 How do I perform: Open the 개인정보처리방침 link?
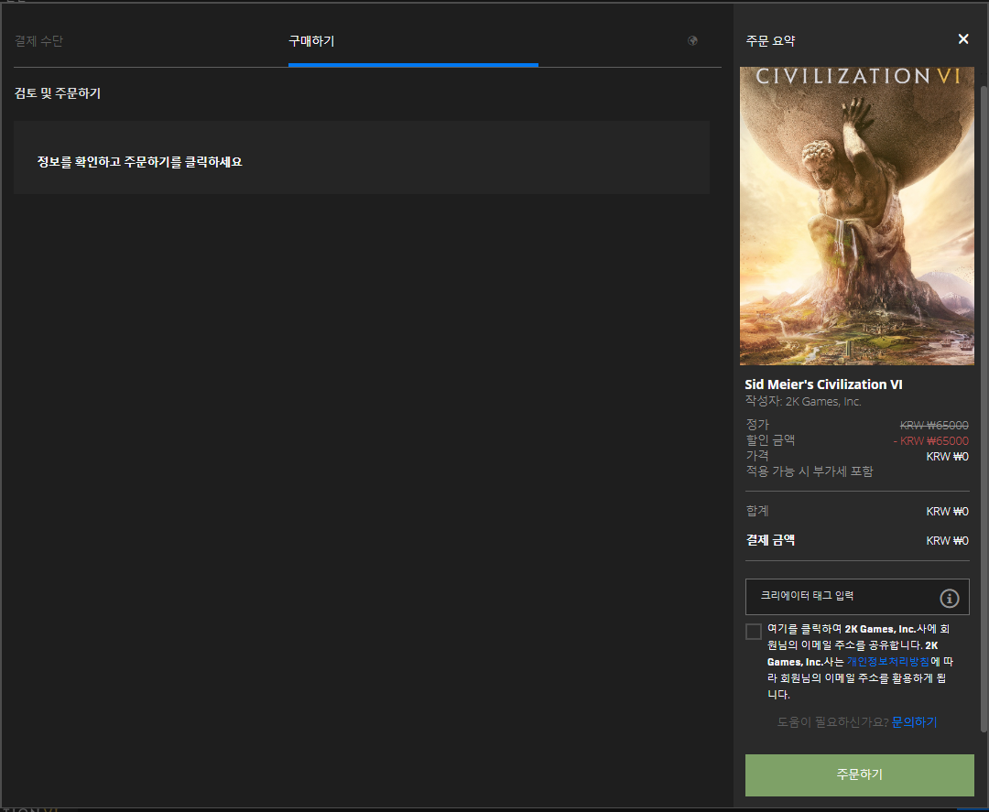(x=887, y=661)
